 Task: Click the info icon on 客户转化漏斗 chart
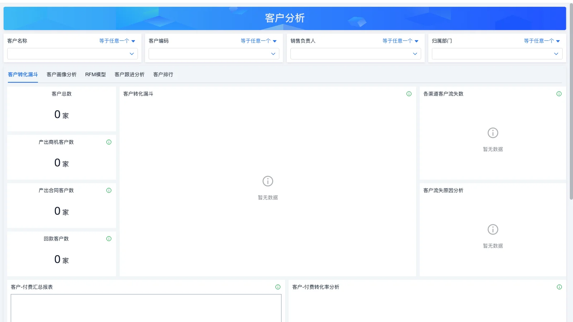point(409,94)
